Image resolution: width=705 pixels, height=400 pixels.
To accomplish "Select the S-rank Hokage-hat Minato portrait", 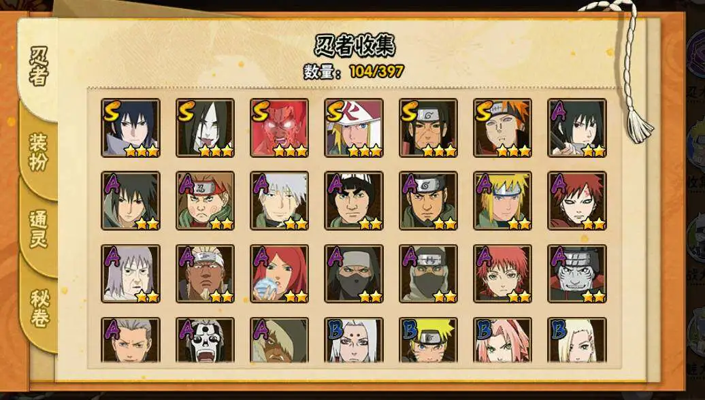I will [354, 128].
